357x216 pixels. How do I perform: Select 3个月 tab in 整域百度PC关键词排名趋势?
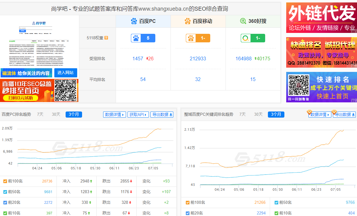pos(276,115)
